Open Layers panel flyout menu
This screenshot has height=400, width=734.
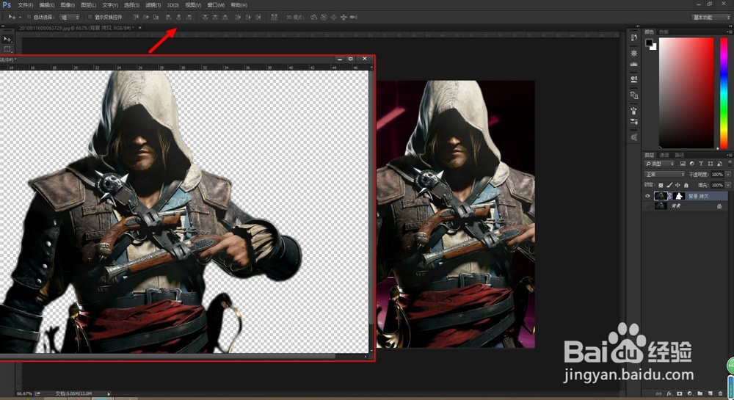point(730,155)
